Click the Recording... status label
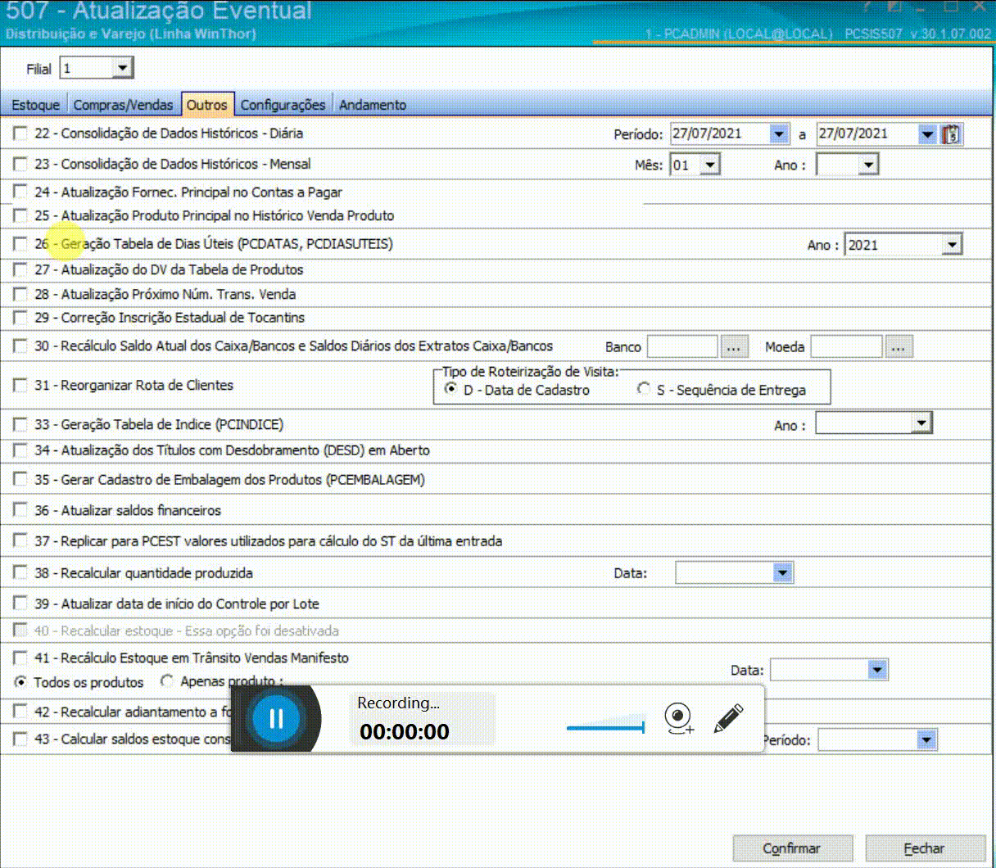 click(x=398, y=703)
